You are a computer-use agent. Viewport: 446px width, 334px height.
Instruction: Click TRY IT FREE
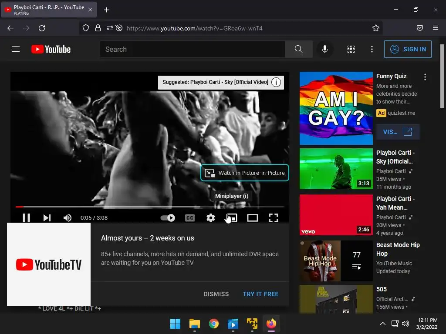(x=260, y=294)
